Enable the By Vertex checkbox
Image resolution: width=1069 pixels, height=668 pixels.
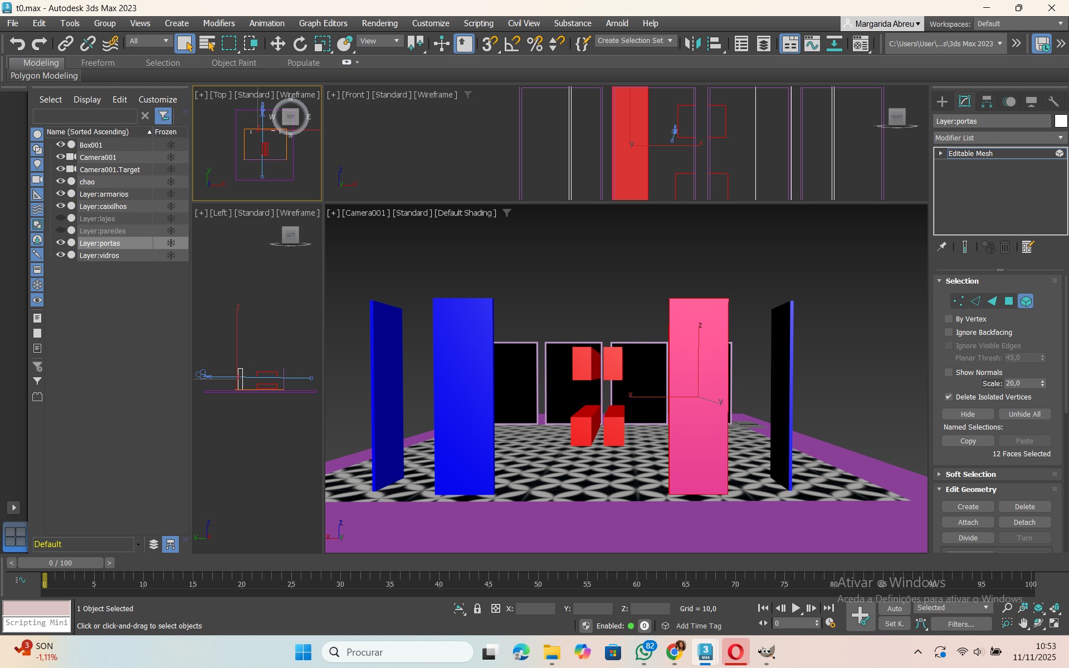[949, 319]
